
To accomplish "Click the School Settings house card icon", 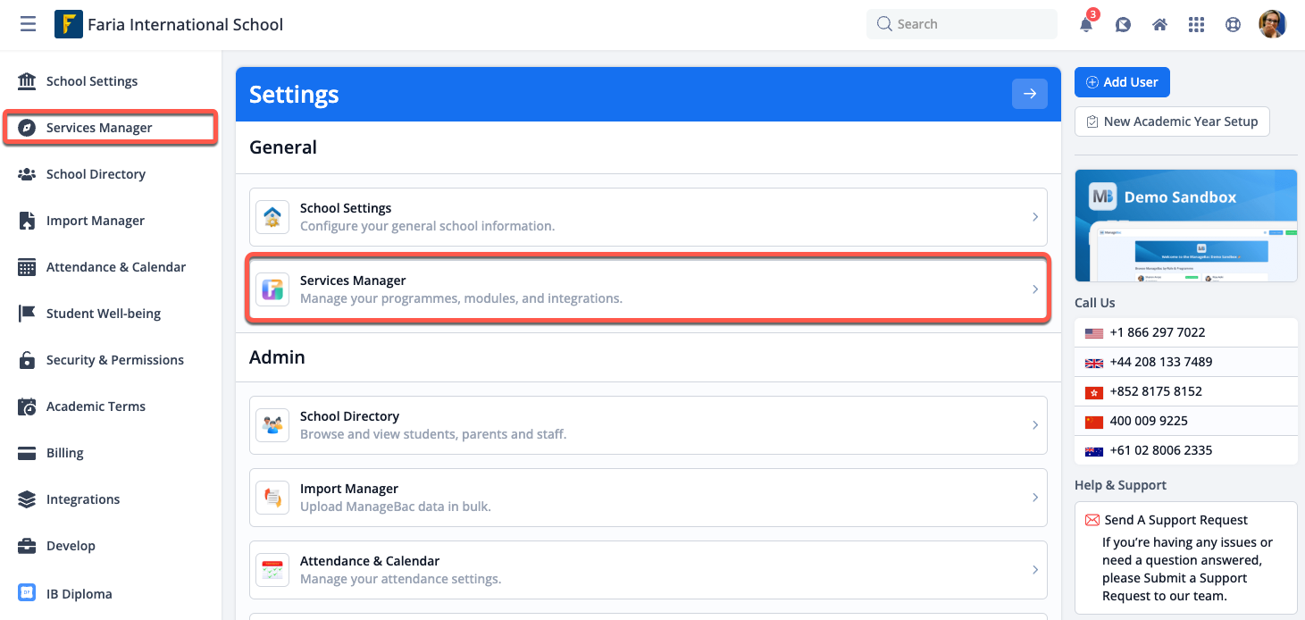I will (272, 217).
